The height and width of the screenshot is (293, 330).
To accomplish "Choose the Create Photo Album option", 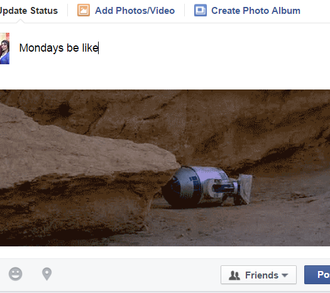I will point(247,10).
